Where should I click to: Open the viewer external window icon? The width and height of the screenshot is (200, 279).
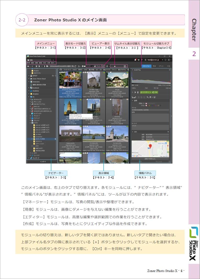tap(103, 66)
